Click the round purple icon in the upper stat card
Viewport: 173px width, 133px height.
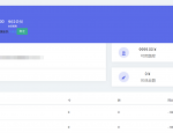pyautogui.click(x=123, y=53)
